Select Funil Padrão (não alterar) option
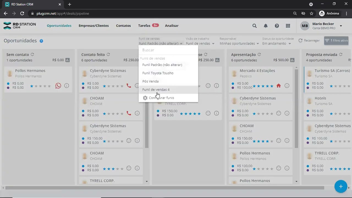The width and height of the screenshot is (352, 198). click(x=168, y=65)
